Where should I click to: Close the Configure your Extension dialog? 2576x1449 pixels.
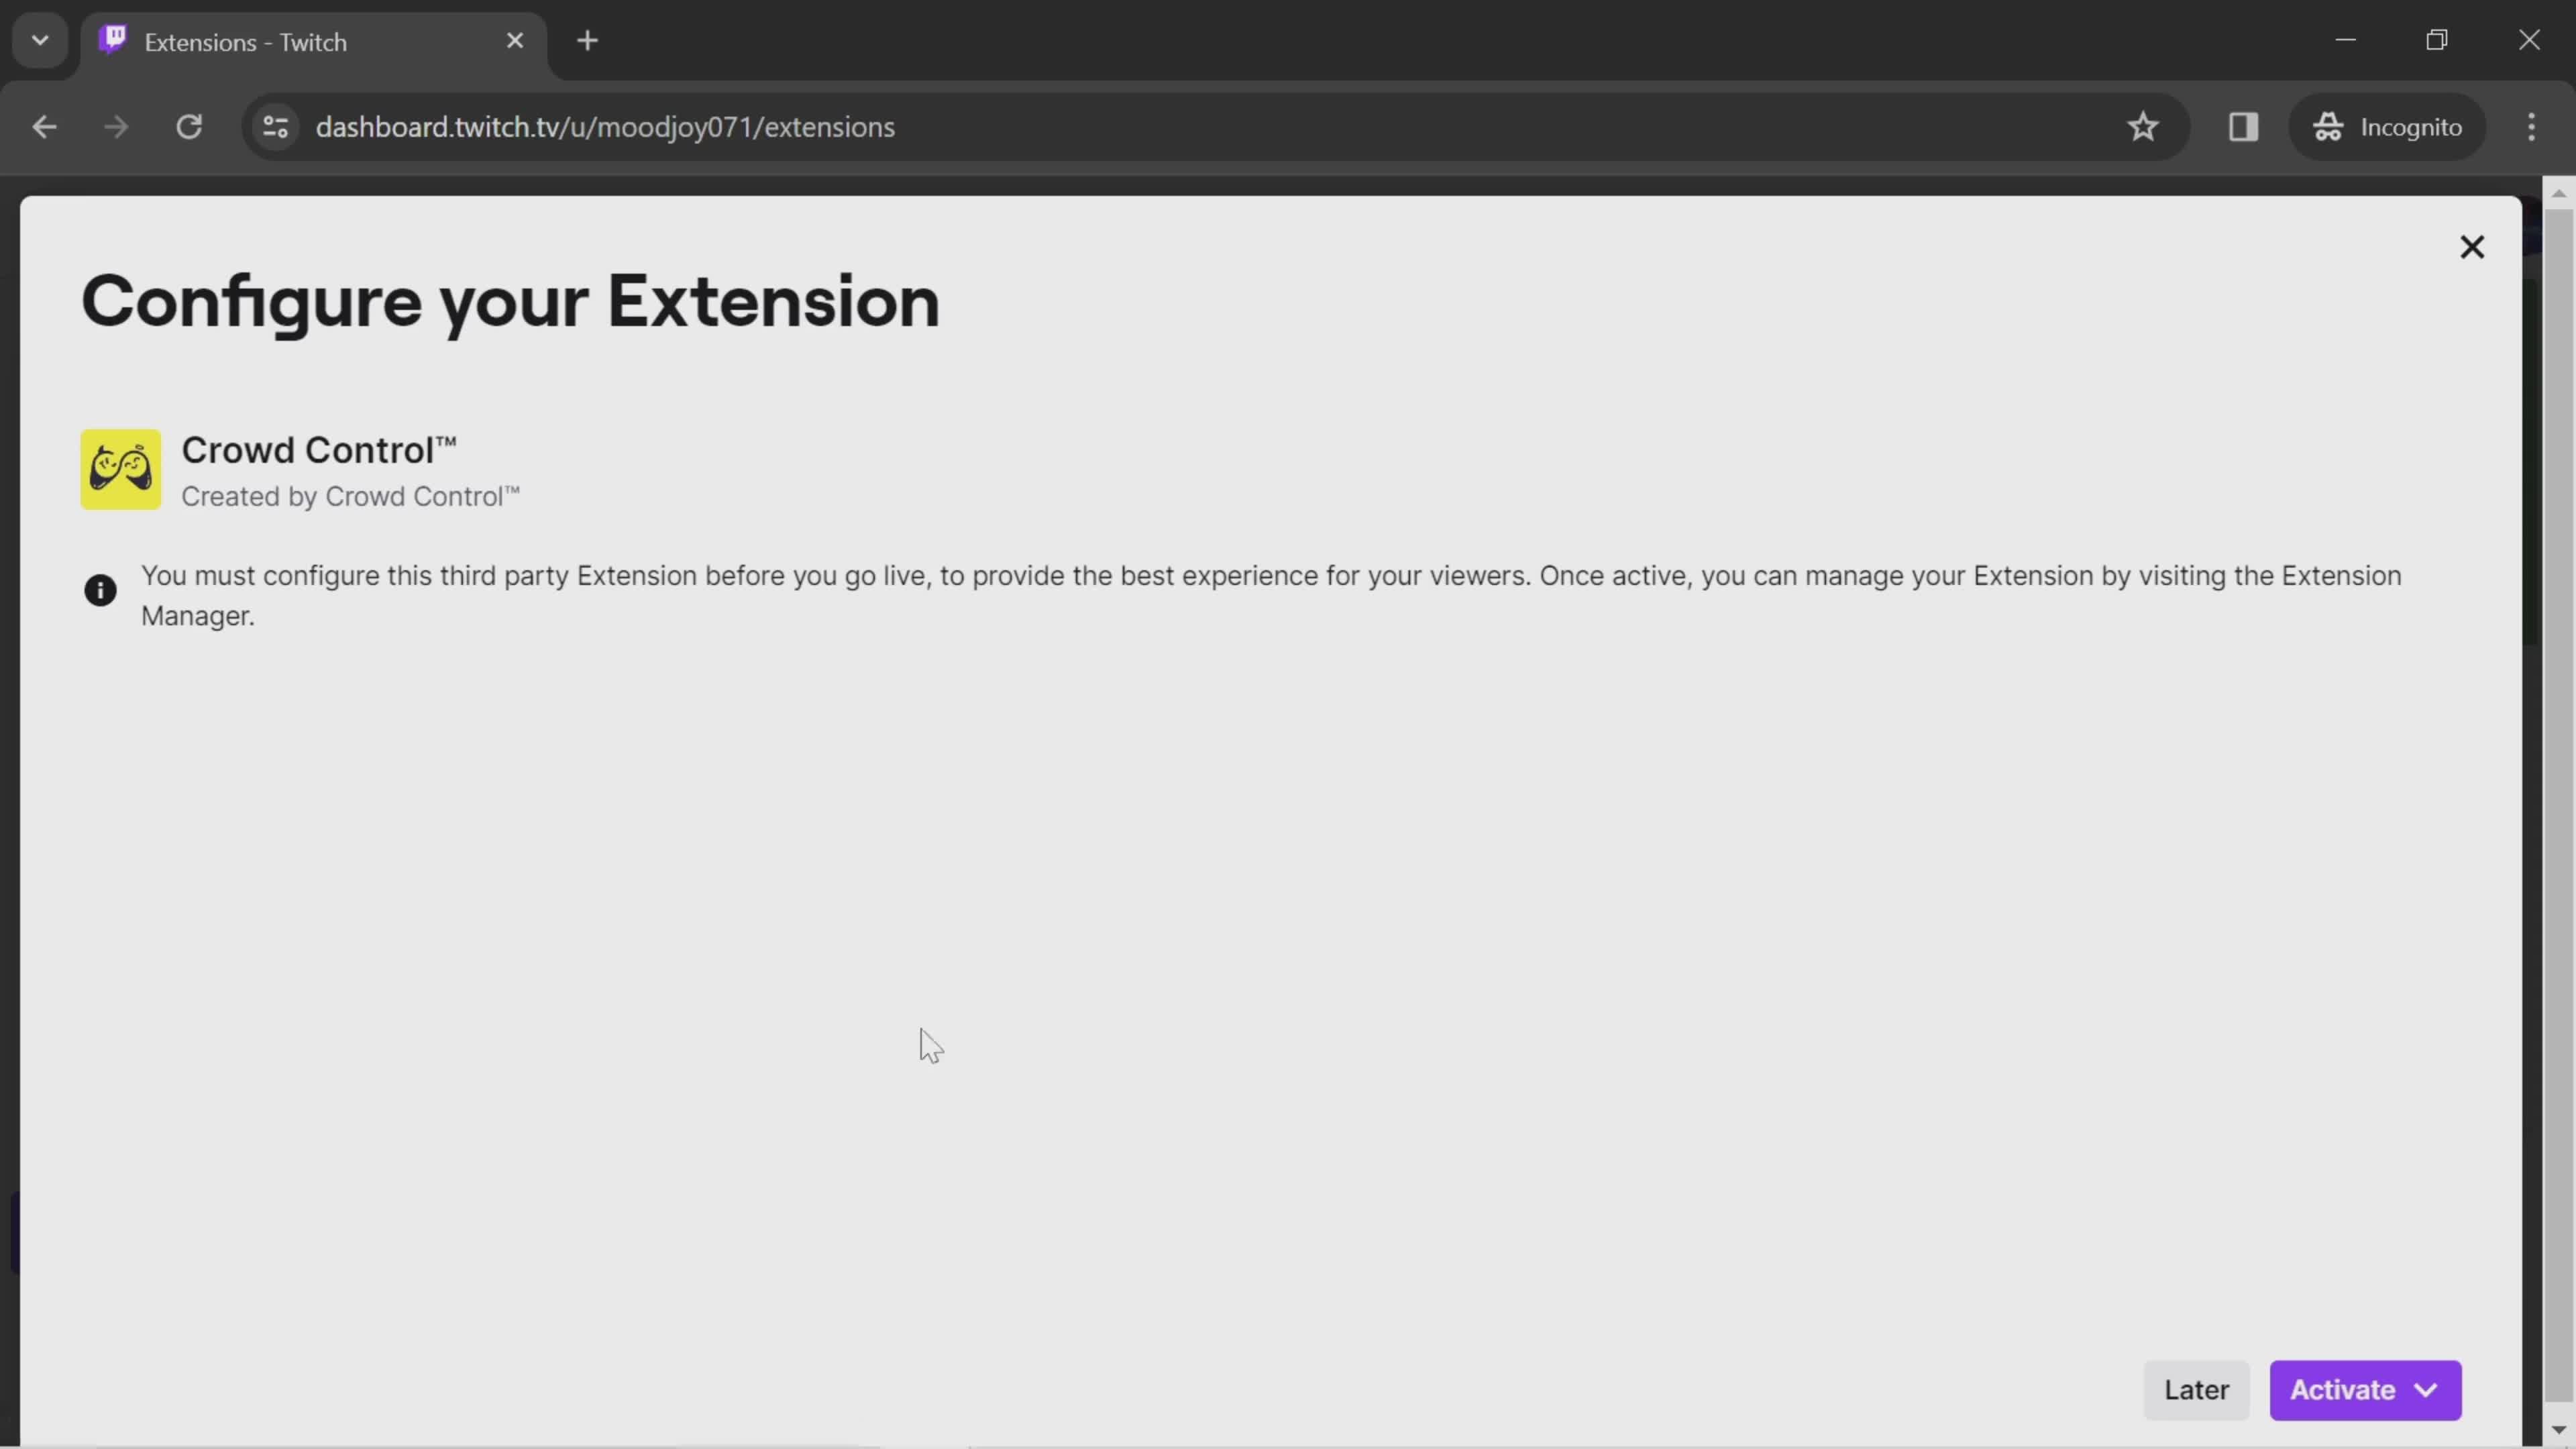[x=2471, y=246]
